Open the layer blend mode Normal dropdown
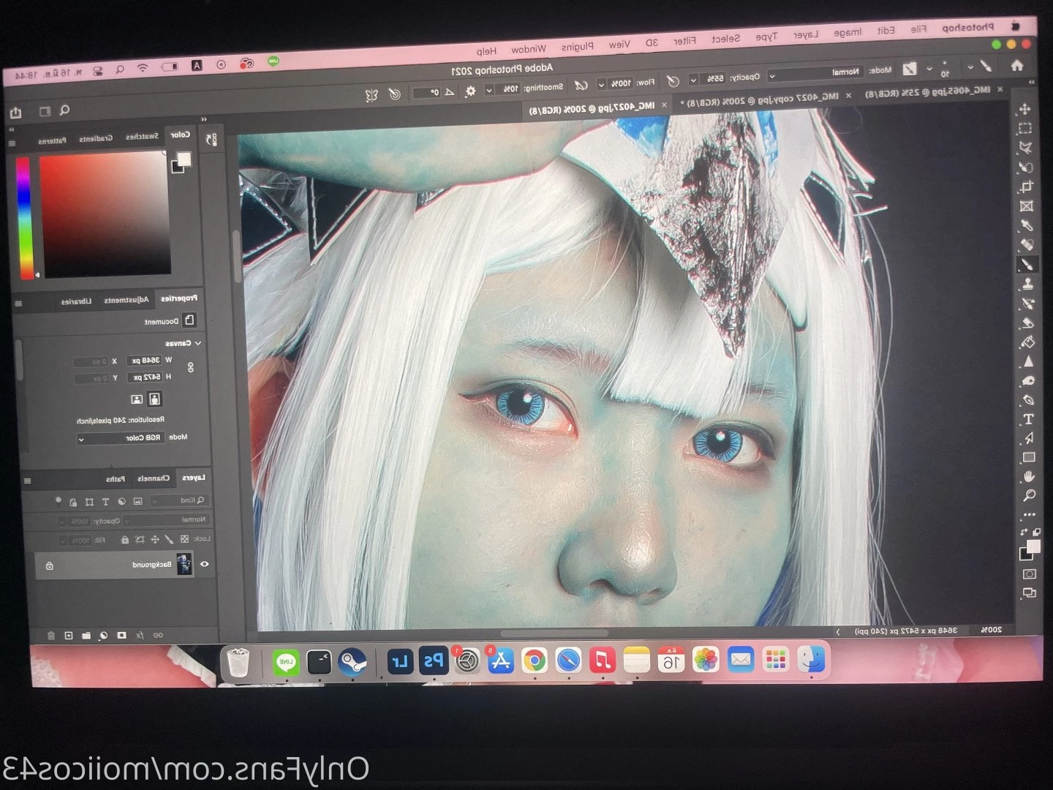This screenshot has height=790, width=1053. point(167,520)
